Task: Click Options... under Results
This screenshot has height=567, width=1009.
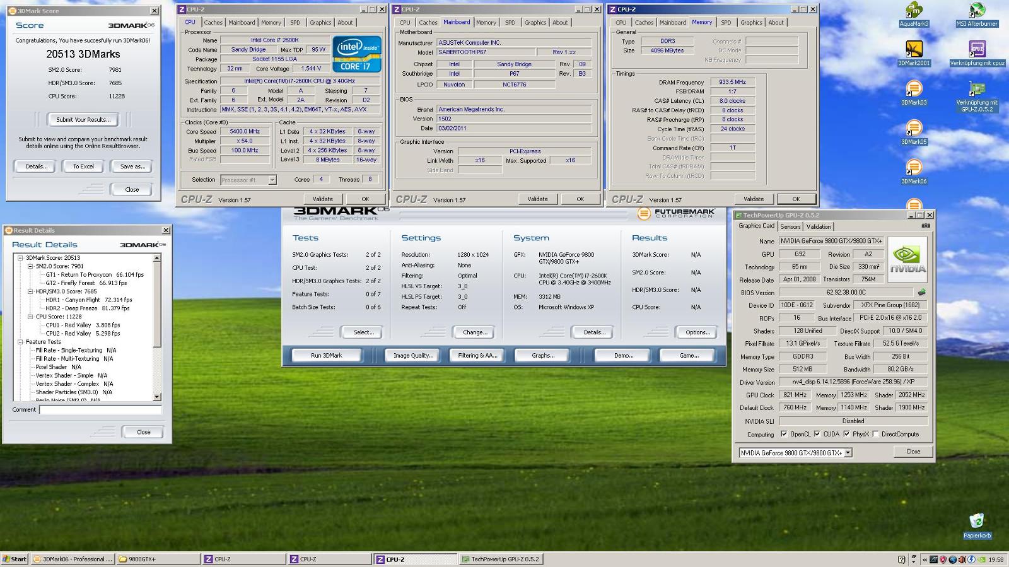Action: coord(697,332)
